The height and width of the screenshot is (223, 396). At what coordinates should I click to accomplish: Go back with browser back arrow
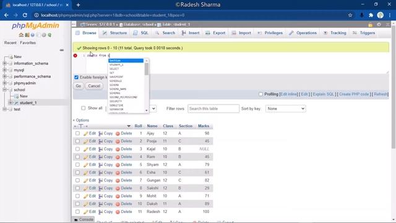pos(6,15)
